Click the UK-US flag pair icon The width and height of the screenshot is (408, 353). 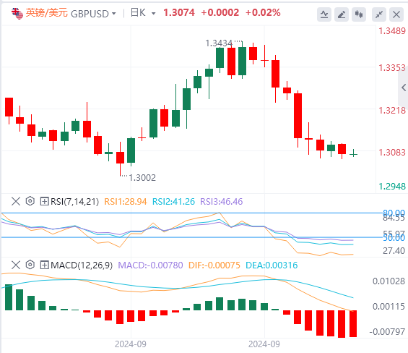pyautogui.click(x=17, y=13)
